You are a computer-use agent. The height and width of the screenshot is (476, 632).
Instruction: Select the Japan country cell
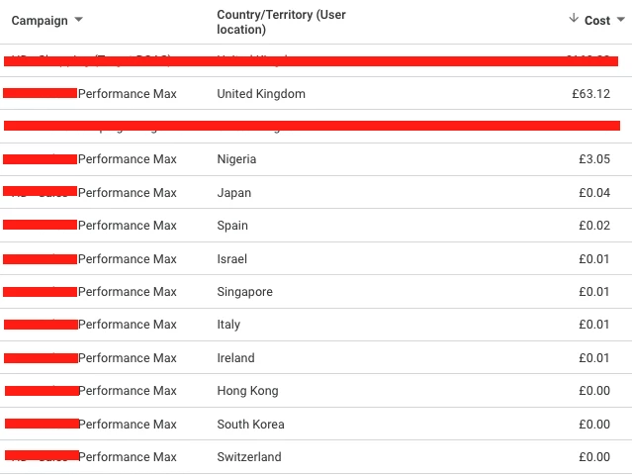pyautogui.click(x=234, y=193)
